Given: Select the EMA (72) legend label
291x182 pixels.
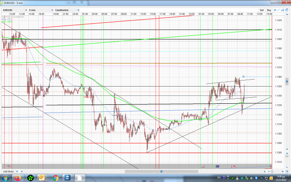Looking at the screenshot, I should pyautogui.click(x=7, y=19).
